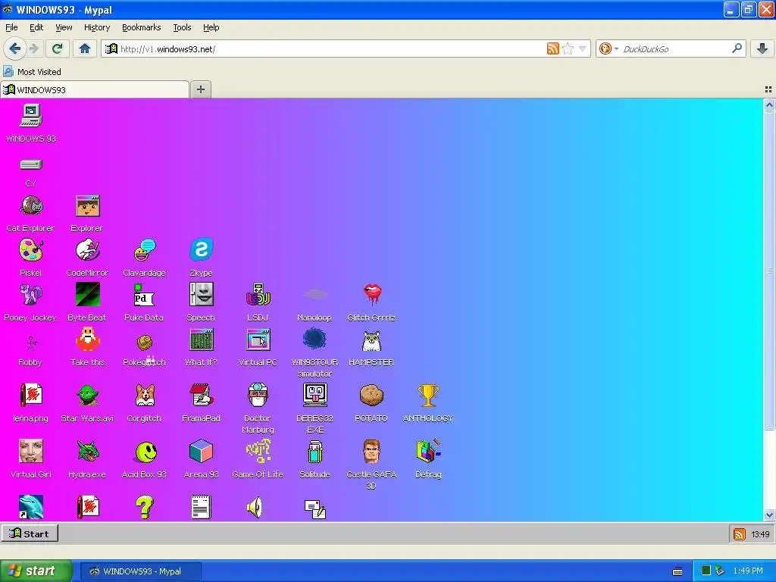Launch Glitch Grrrlz

pyautogui.click(x=371, y=302)
